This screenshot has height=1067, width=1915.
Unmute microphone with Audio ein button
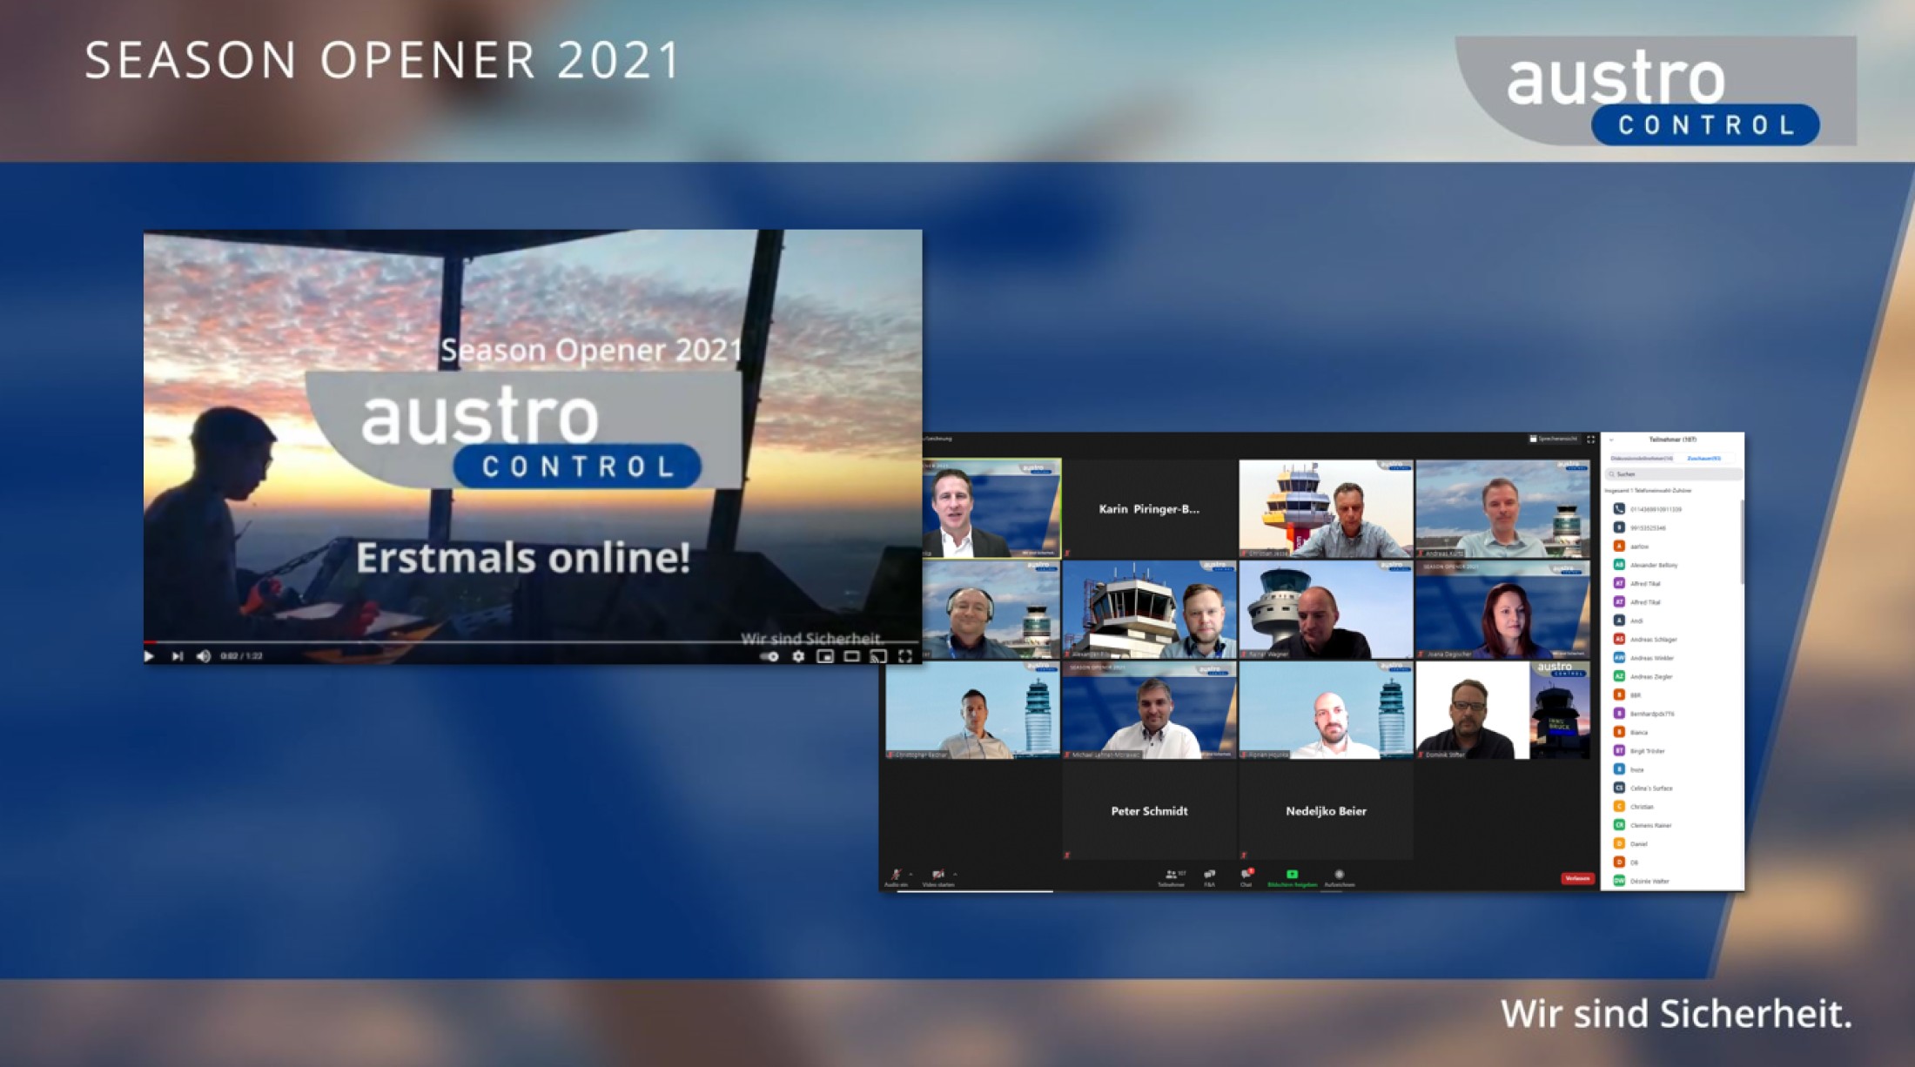click(896, 878)
